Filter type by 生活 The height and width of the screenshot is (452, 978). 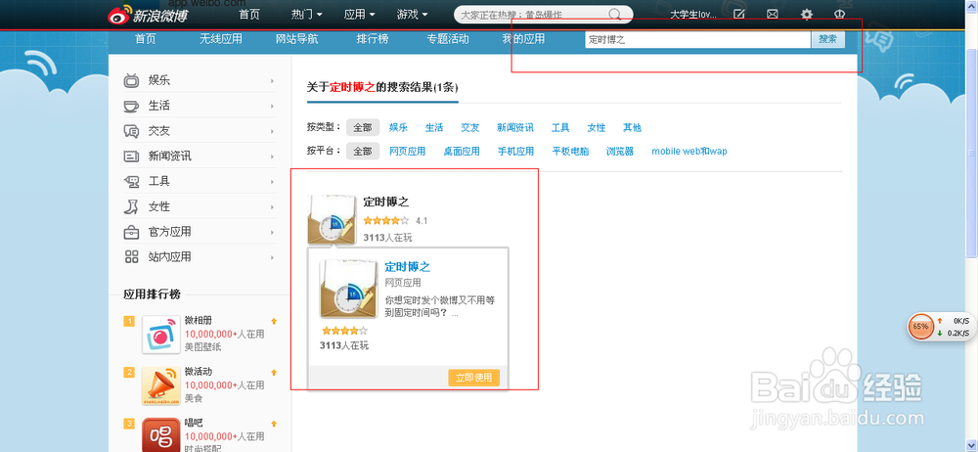pyautogui.click(x=434, y=127)
